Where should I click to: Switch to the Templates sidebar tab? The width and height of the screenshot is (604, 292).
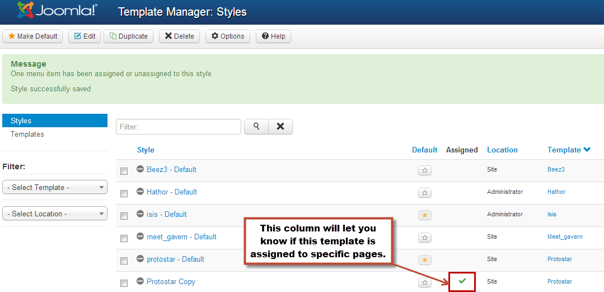27,135
